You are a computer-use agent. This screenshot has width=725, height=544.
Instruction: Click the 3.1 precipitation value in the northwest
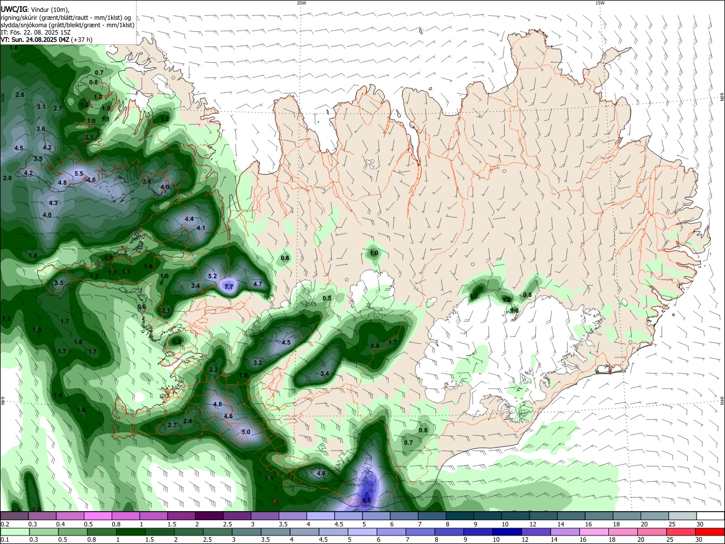point(41,107)
